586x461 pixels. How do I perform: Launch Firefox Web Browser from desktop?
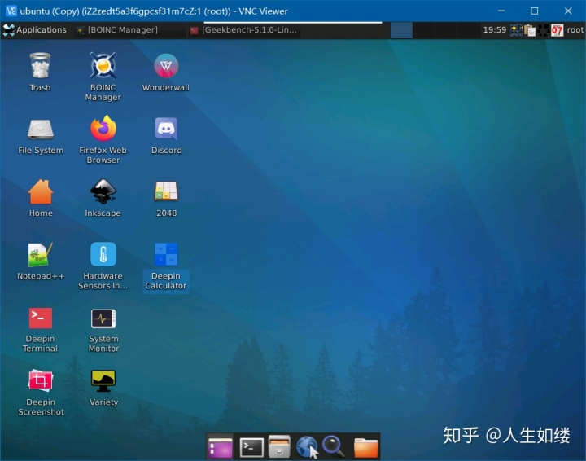click(103, 129)
